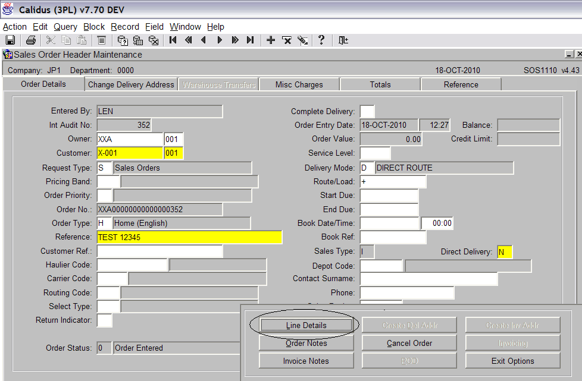Click the Book Ref input field
The height and width of the screenshot is (381, 582).
point(393,237)
